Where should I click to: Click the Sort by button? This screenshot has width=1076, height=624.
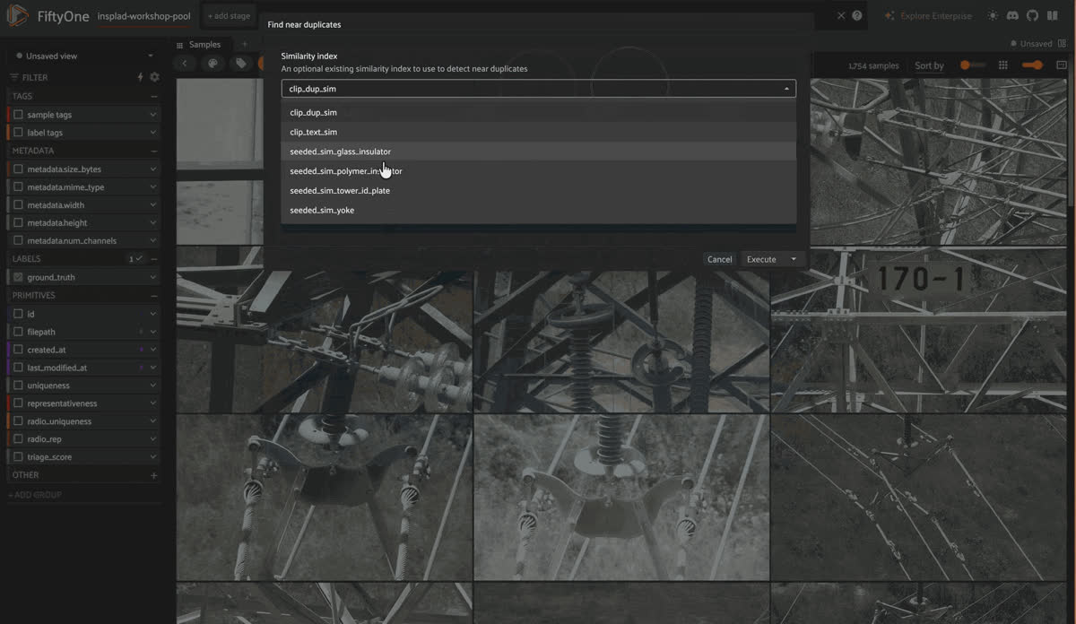[x=929, y=65]
